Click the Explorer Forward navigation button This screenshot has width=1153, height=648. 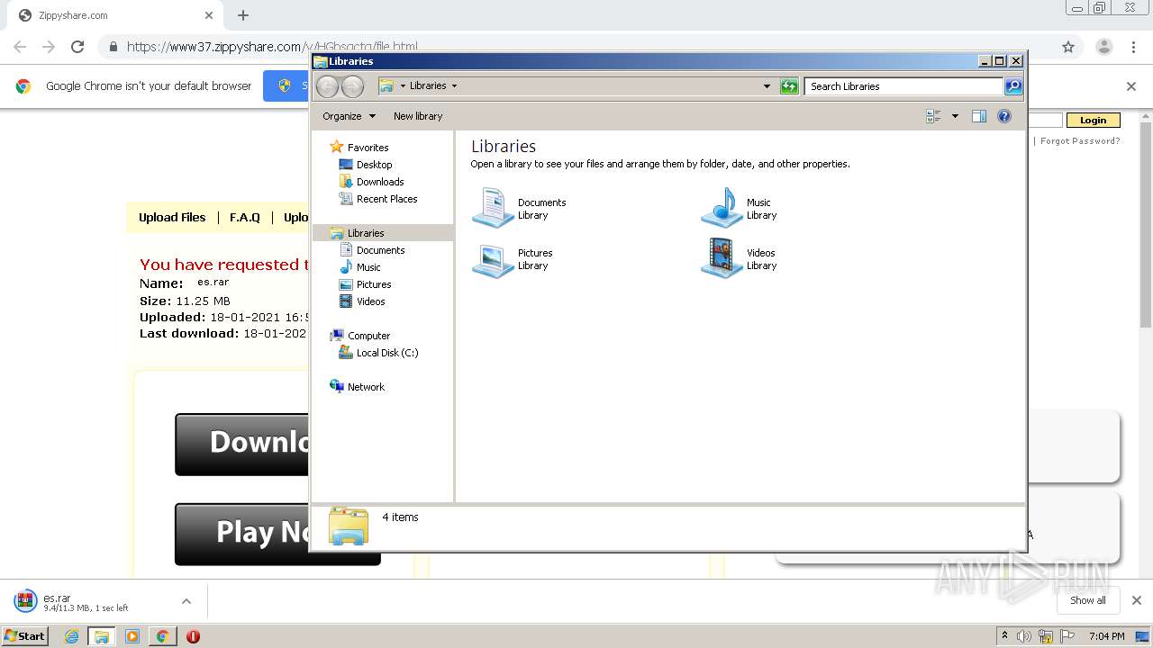(352, 86)
